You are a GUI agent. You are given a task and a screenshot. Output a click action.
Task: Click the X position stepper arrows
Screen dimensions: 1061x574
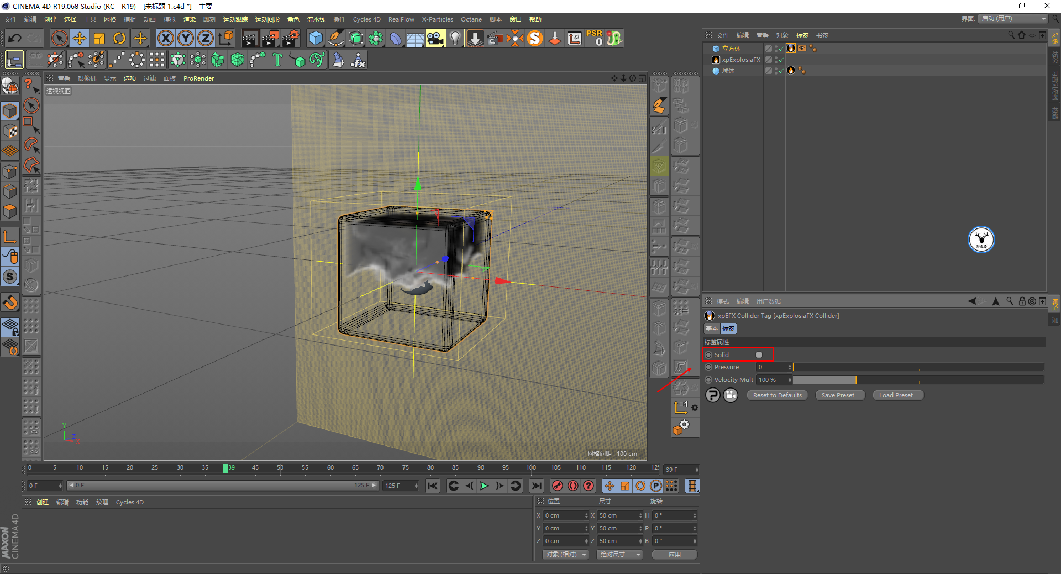coord(586,515)
